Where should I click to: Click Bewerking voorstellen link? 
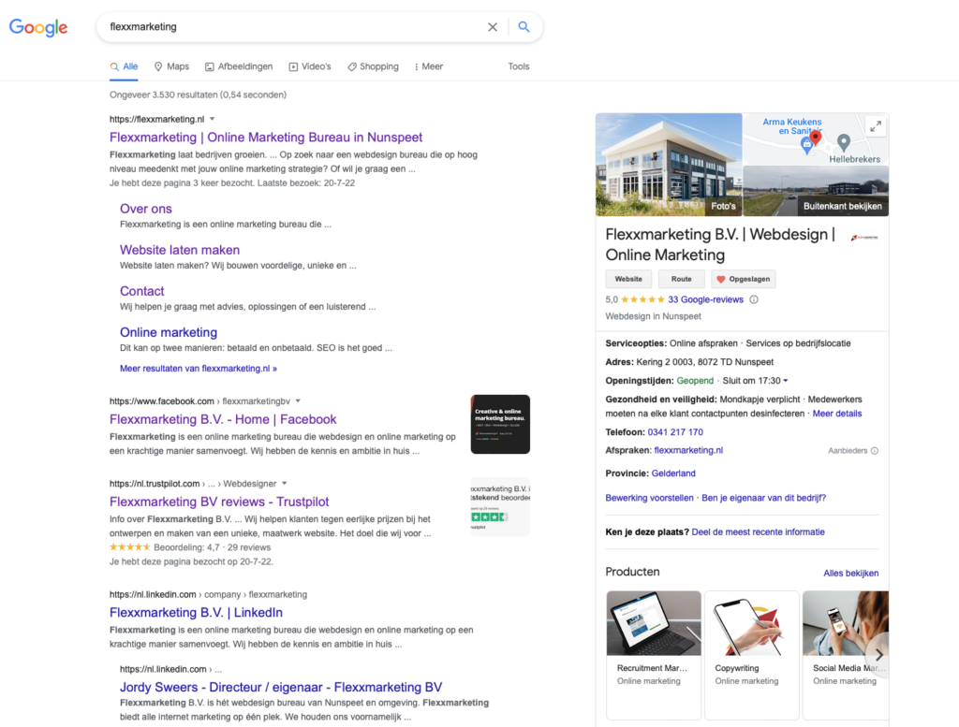649,498
